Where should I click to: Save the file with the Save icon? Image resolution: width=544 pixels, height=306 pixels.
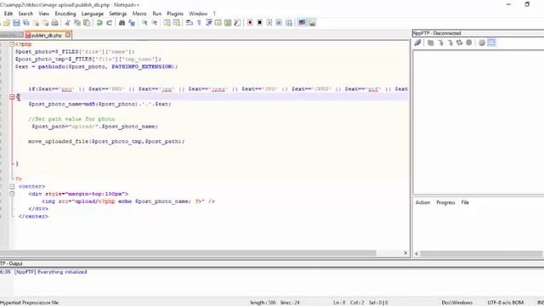pos(16,23)
